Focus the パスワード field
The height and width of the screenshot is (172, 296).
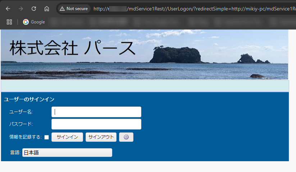(x=96, y=124)
